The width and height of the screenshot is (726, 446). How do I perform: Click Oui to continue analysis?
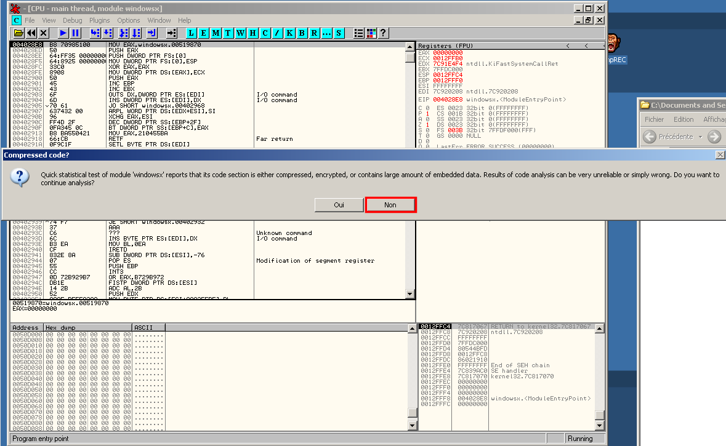(339, 205)
